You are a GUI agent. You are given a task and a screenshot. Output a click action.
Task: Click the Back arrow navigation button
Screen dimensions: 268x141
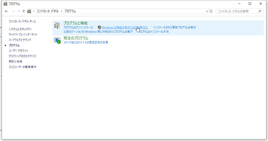tap(6, 11)
